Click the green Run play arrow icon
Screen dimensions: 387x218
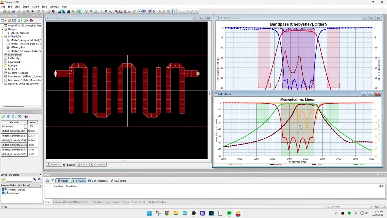click(73, 11)
